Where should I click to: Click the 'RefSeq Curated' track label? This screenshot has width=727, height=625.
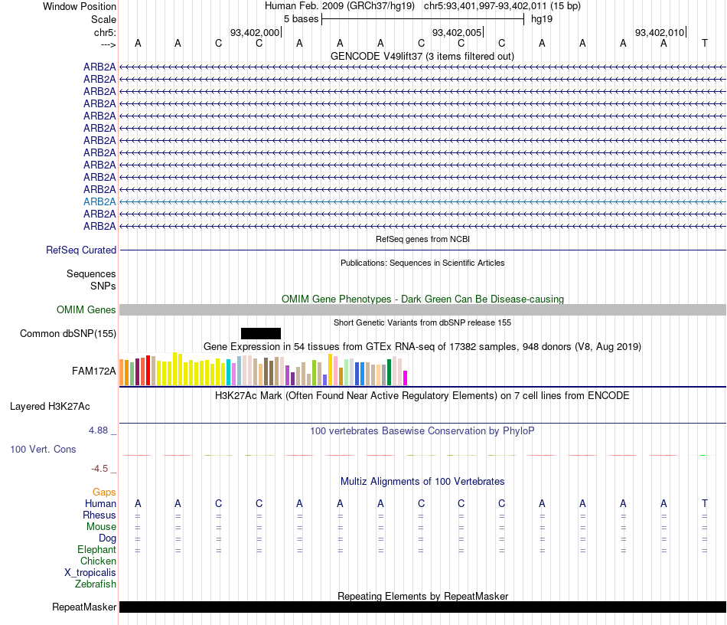pos(80,250)
